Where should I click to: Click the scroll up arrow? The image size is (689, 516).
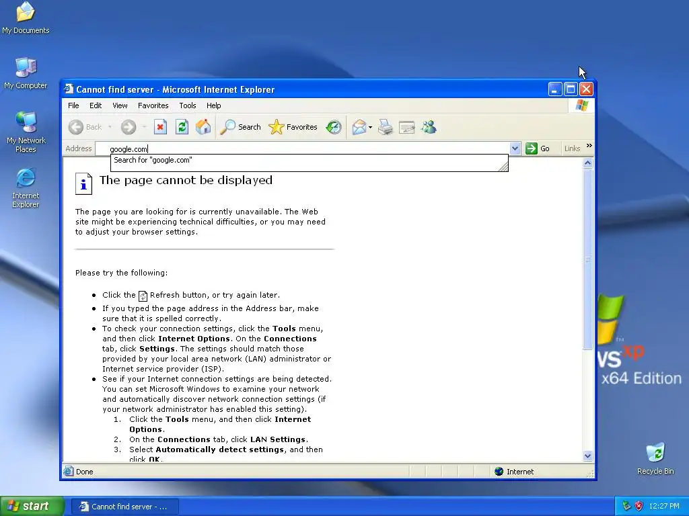coord(587,163)
